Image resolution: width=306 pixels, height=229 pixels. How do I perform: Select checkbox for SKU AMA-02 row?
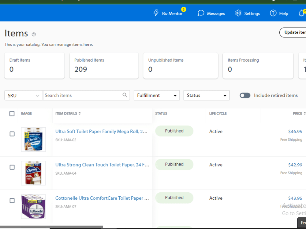[x=12, y=134]
